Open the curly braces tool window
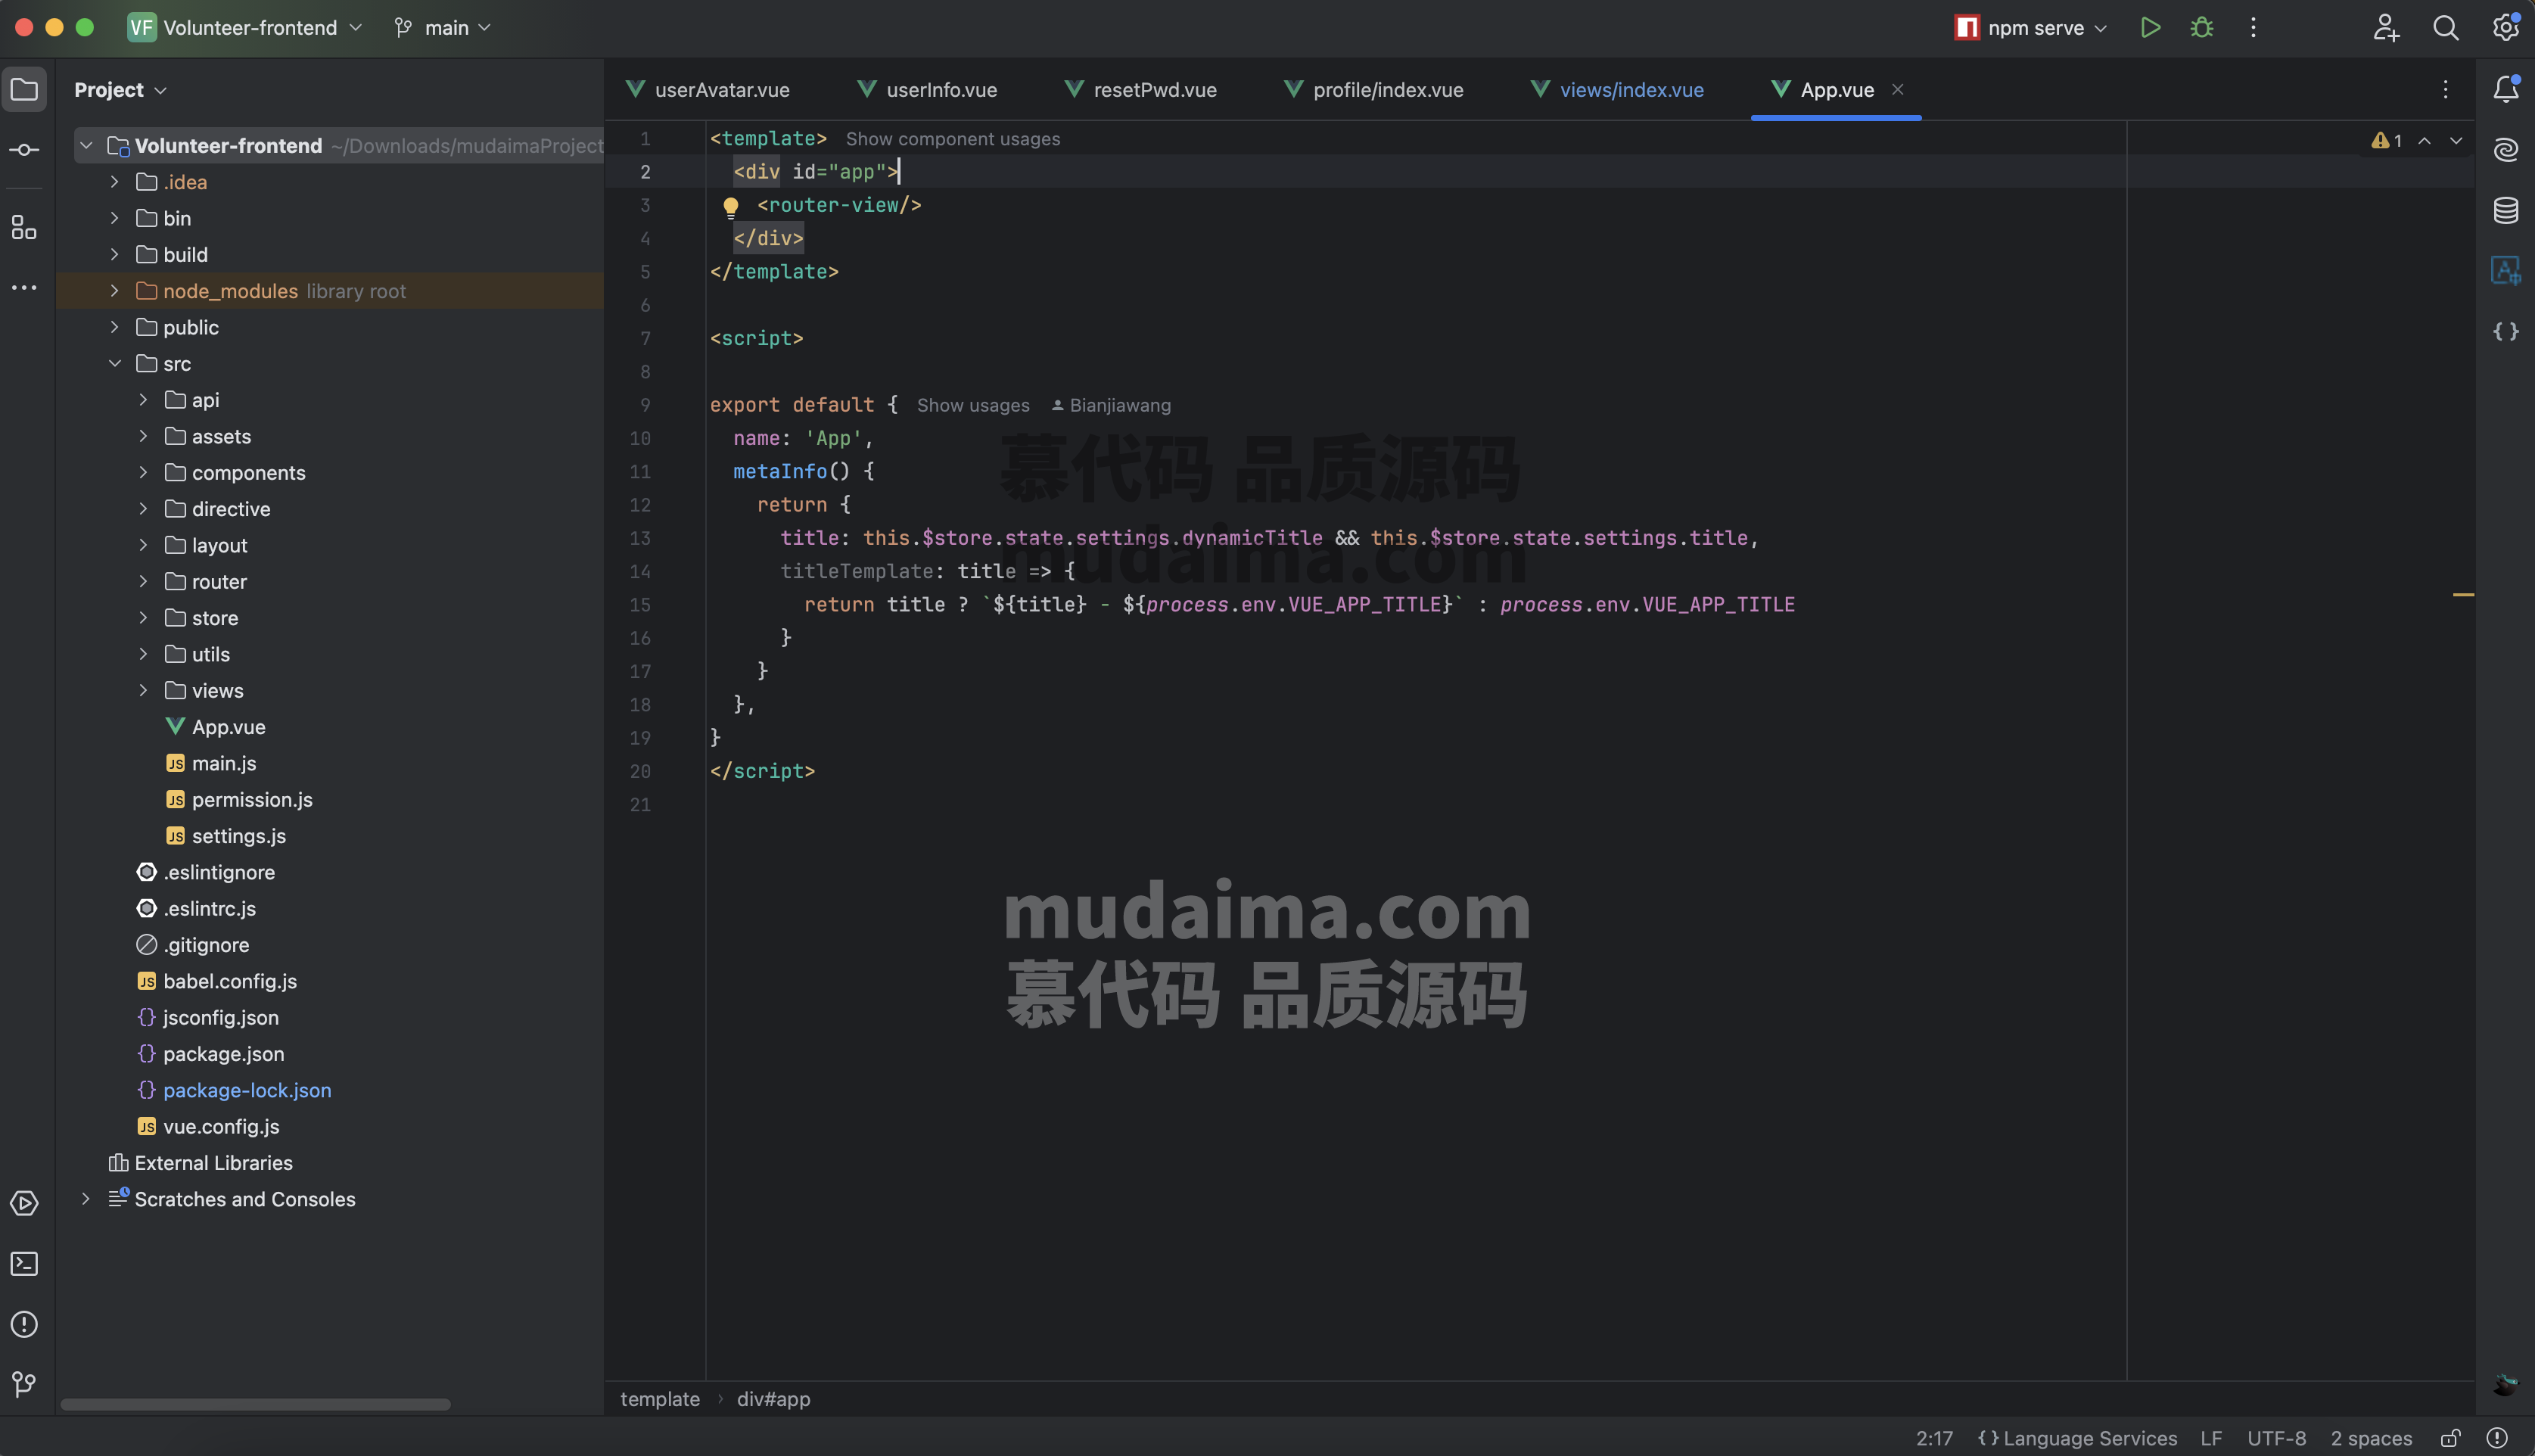Image resolution: width=2535 pixels, height=1456 pixels. point(2506,331)
